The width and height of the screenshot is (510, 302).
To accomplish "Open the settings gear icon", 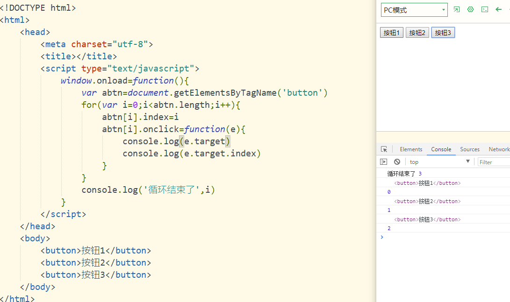I will point(471,9).
